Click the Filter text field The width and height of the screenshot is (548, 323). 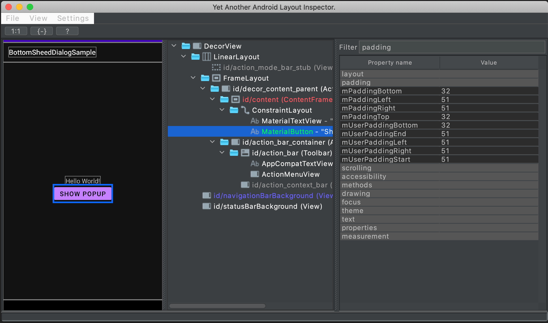[451, 47]
